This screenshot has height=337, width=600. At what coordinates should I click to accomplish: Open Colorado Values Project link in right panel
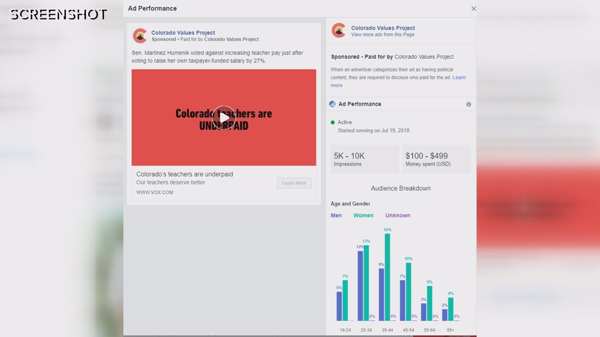click(x=383, y=28)
